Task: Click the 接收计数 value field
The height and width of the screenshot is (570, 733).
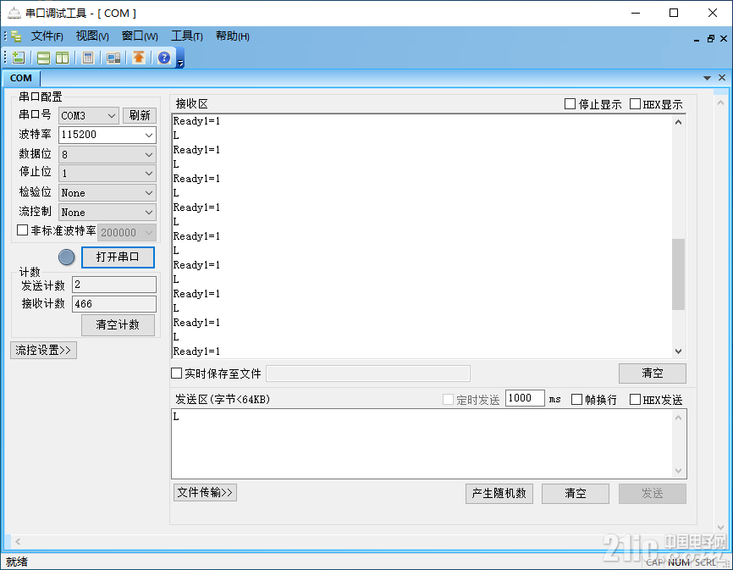Action: (x=114, y=304)
